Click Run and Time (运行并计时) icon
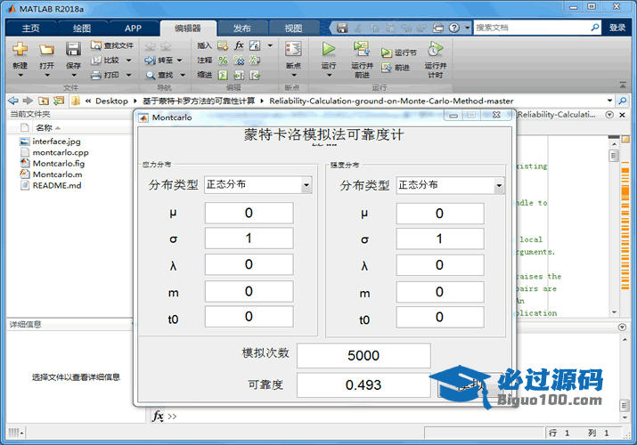 pyautogui.click(x=435, y=49)
